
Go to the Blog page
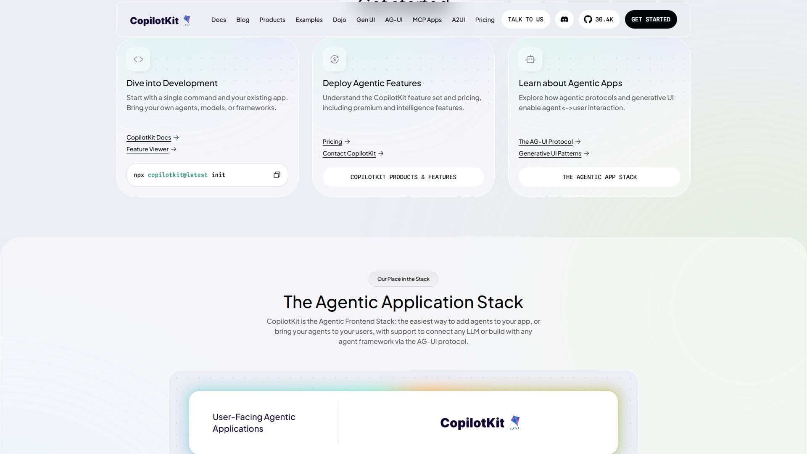(x=243, y=20)
